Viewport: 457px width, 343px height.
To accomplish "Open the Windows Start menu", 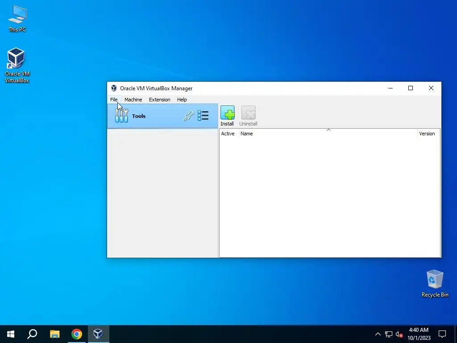I will pyautogui.click(x=11, y=334).
